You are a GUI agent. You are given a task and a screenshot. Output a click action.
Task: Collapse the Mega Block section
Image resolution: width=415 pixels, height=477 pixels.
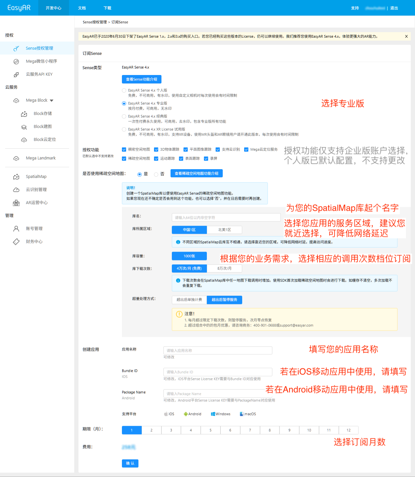pyautogui.click(x=52, y=100)
